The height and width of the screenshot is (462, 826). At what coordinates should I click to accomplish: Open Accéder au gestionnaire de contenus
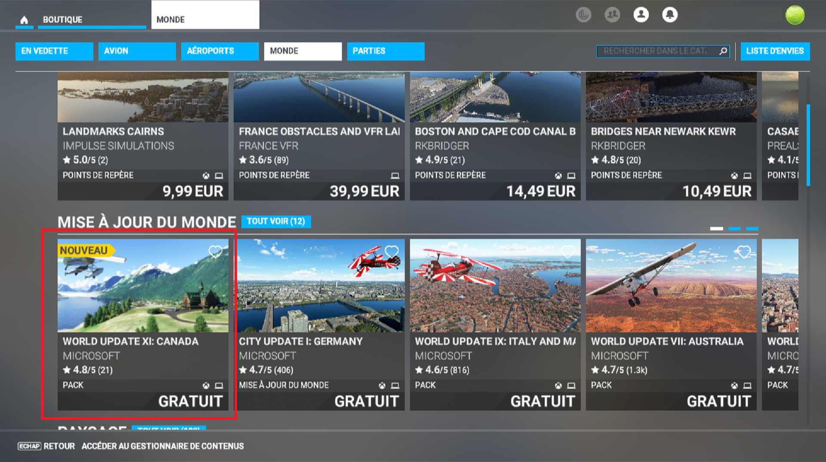click(163, 446)
